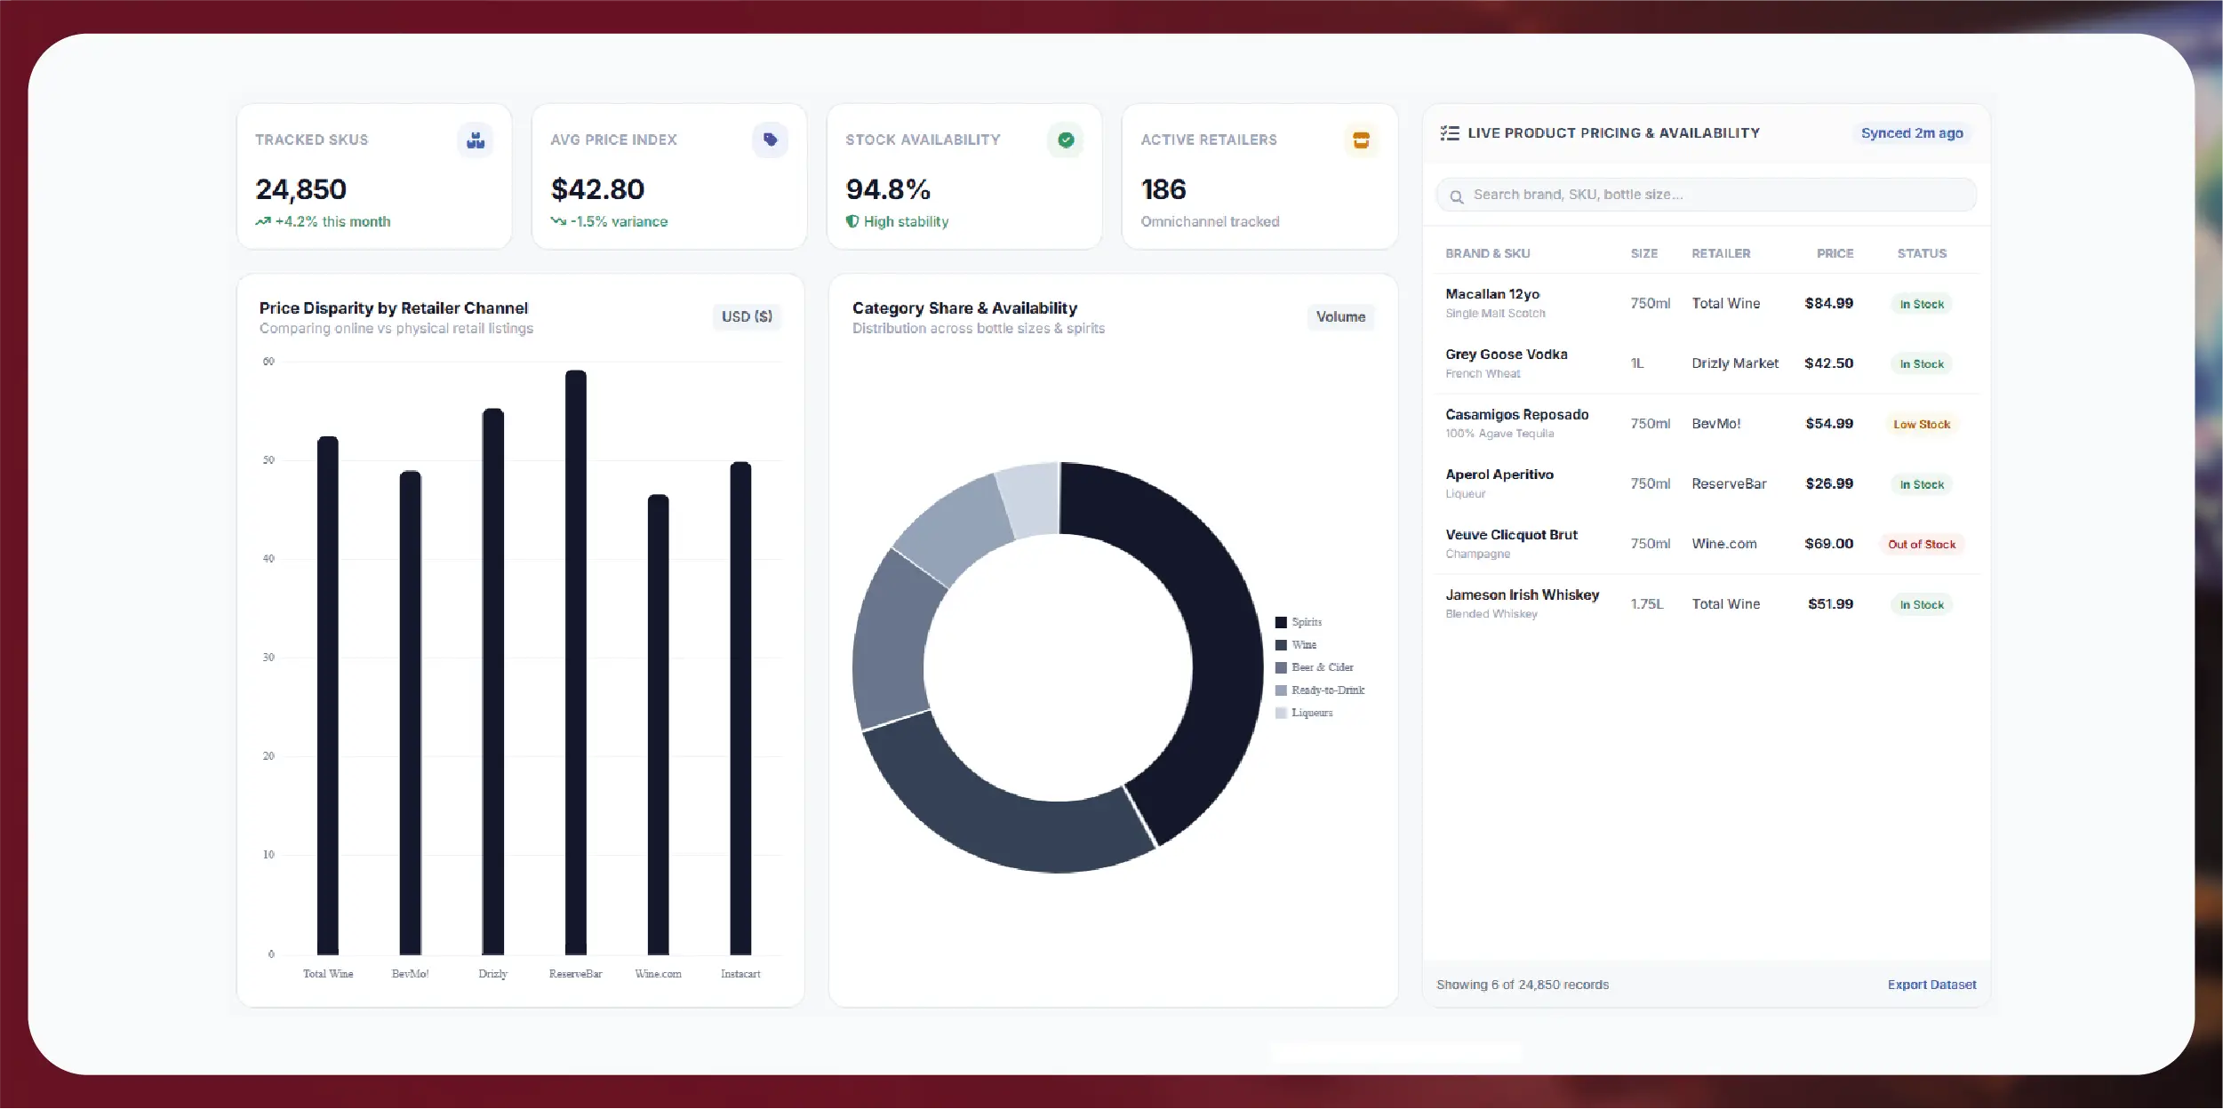
Task: Select the Aperol Aperitivo row
Action: [1706, 483]
